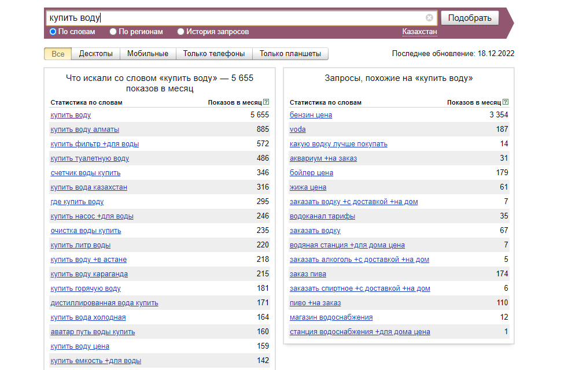583x370 pixels.
Task: Open 'аватар путь воды купить' link
Action: [x=93, y=332]
